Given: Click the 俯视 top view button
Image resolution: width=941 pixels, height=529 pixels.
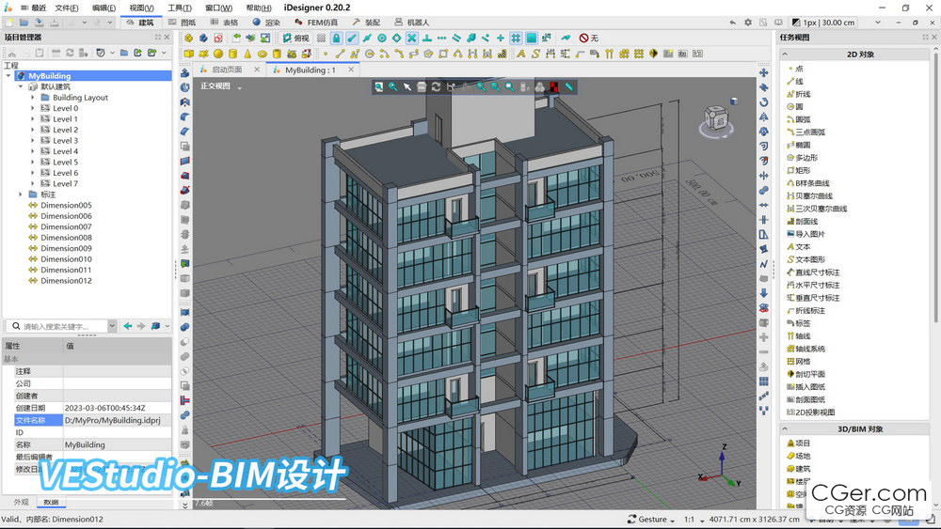Looking at the screenshot, I should pyautogui.click(x=295, y=38).
